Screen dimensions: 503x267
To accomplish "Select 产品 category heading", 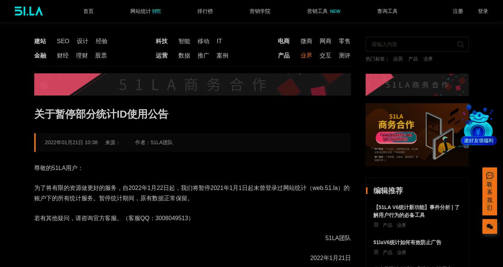I will (284, 56).
